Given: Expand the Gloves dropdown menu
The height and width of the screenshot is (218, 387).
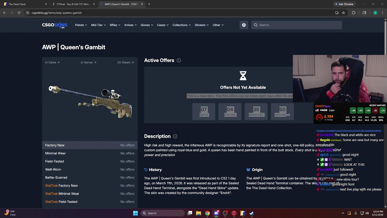Looking at the screenshot, I should [147, 25].
